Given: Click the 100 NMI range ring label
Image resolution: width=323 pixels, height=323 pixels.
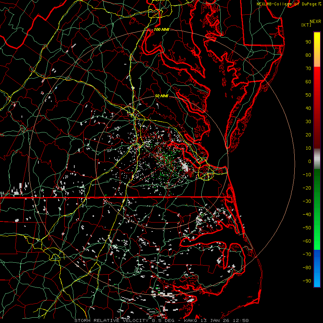Looking at the screenshot, I should coord(161,29).
